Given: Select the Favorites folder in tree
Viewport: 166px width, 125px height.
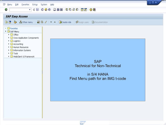Looking at the screenshot, I should (14, 28).
